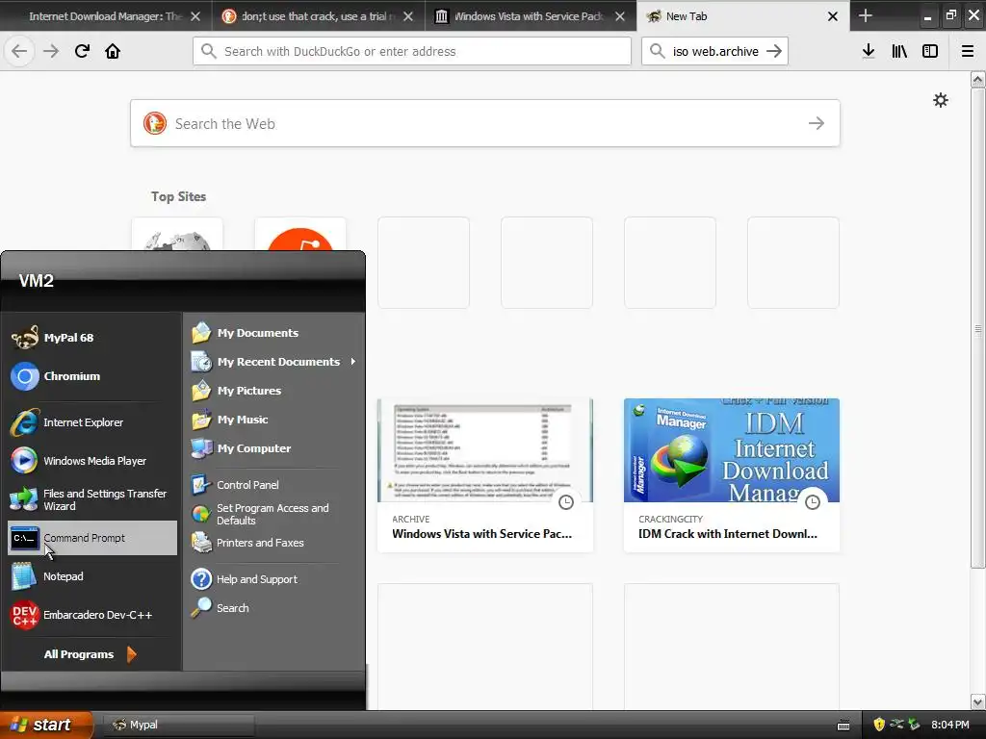Launch Notepad from Start menu
The image size is (986, 739).
coord(91,576)
